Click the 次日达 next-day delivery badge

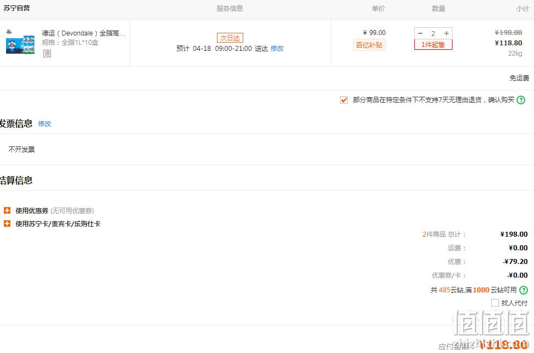230,38
